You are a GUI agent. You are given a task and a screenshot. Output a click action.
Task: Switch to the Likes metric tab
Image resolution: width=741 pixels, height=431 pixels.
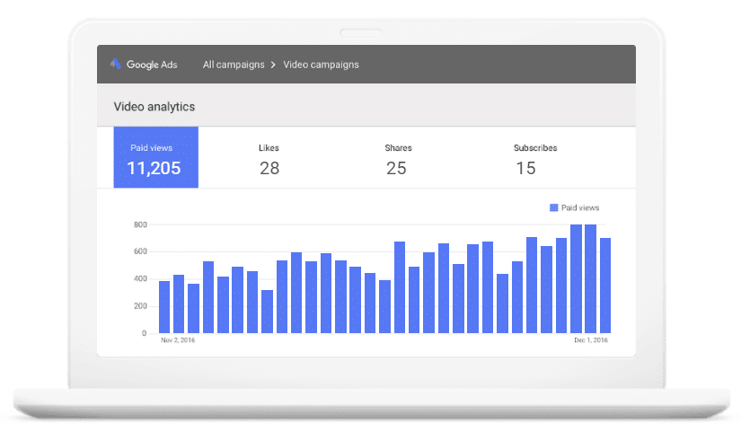click(x=269, y=159)
